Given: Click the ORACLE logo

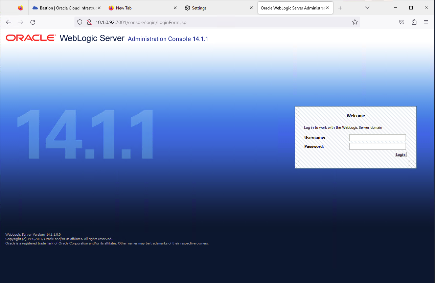Looking at the screenshot, I should 30,38.
